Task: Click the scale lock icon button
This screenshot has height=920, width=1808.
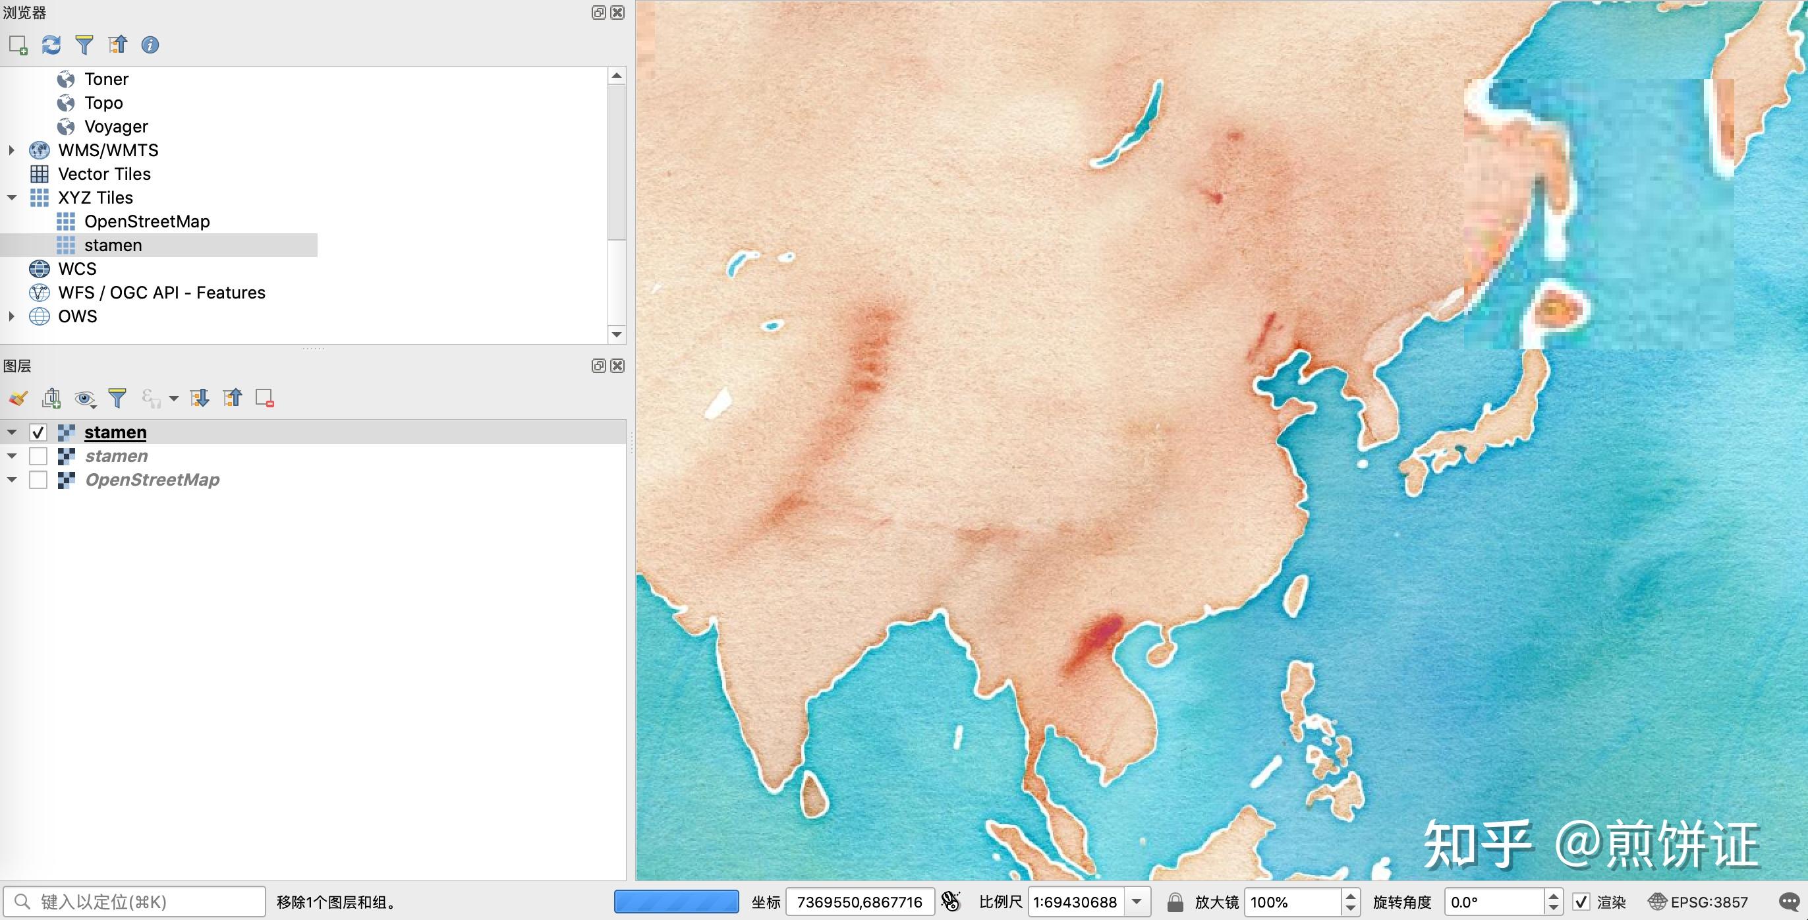Action: coord(1175,902)
